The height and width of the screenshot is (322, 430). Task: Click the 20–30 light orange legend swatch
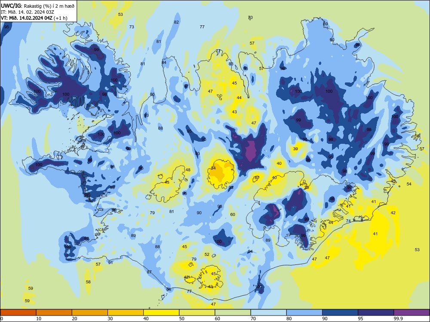(90, 313)
